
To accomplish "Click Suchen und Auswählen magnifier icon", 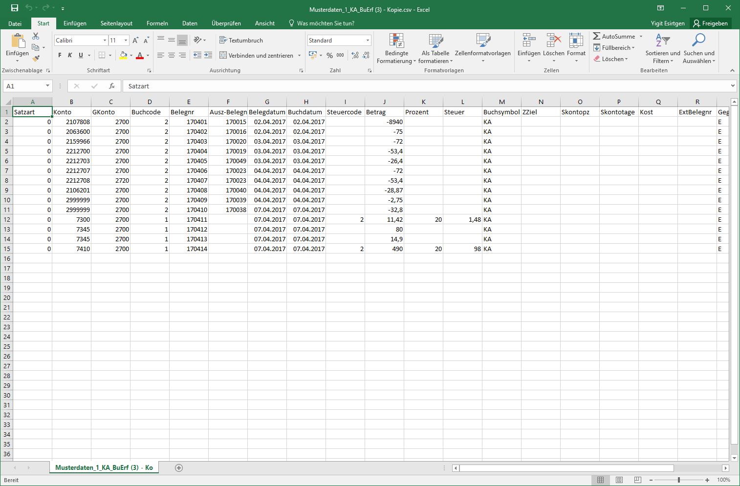I will [x=699, y=41].
